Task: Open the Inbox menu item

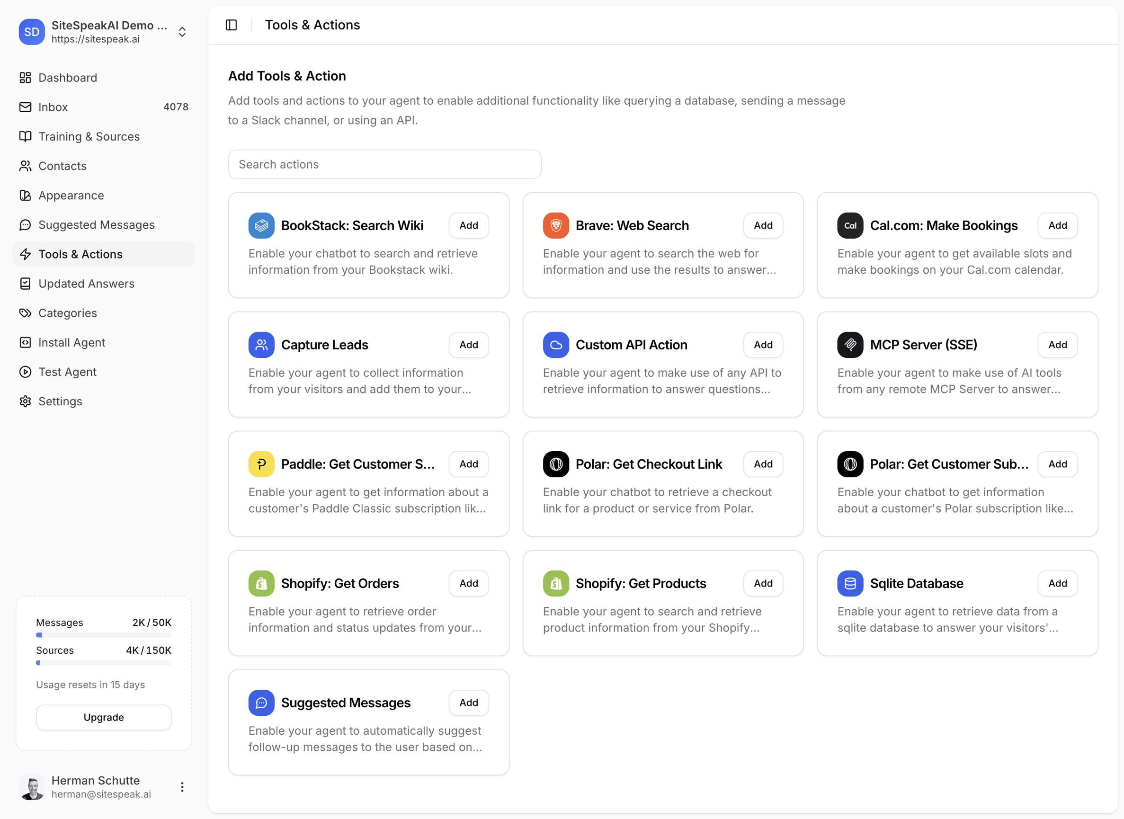Action: (x=53, y=107)
